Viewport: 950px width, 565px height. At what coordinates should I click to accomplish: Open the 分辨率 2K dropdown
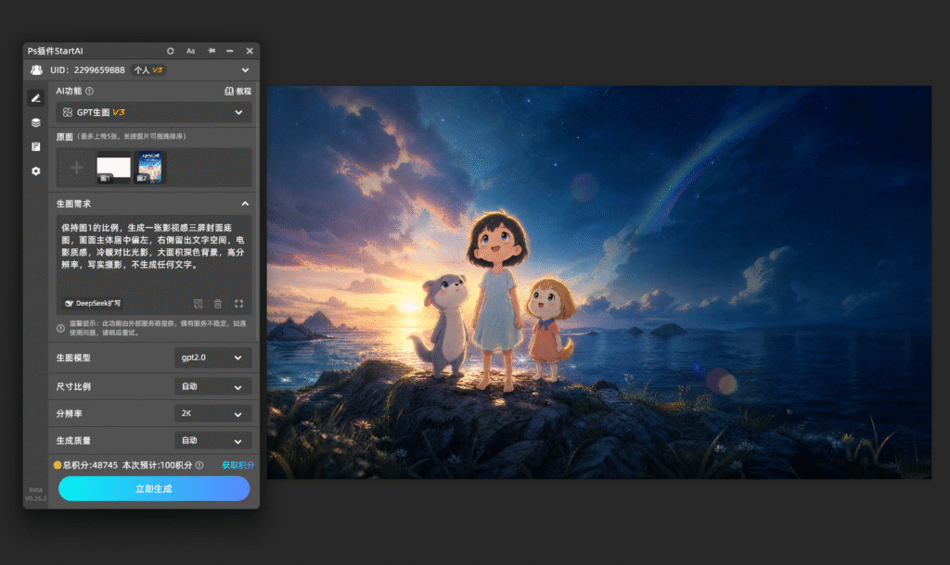click(x=212, y=414)
